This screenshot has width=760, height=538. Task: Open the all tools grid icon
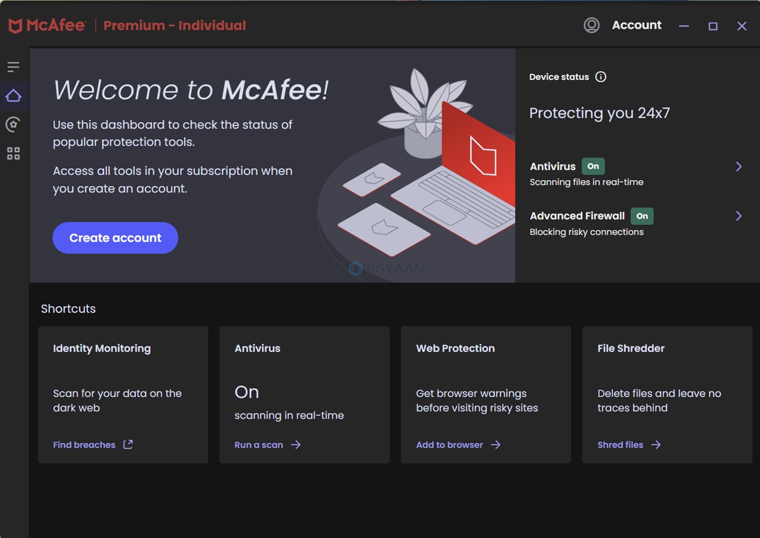tap(13, 153)
